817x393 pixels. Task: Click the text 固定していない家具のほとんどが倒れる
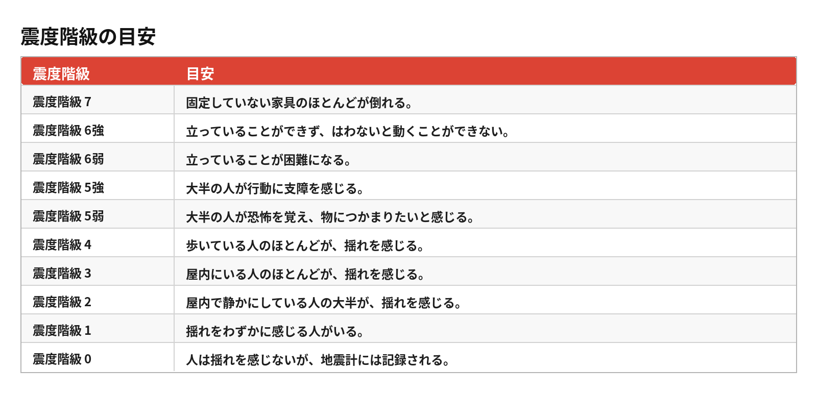[299, 103]
